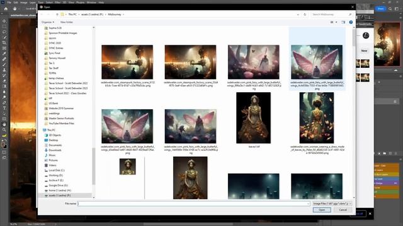Viewport: 403px width, 226px height.
Task: Click Midjourney in the address path
Action: point(115,14)
